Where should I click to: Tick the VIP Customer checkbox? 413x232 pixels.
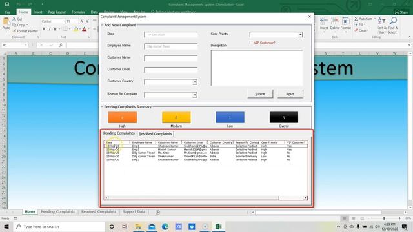[251, 43]
